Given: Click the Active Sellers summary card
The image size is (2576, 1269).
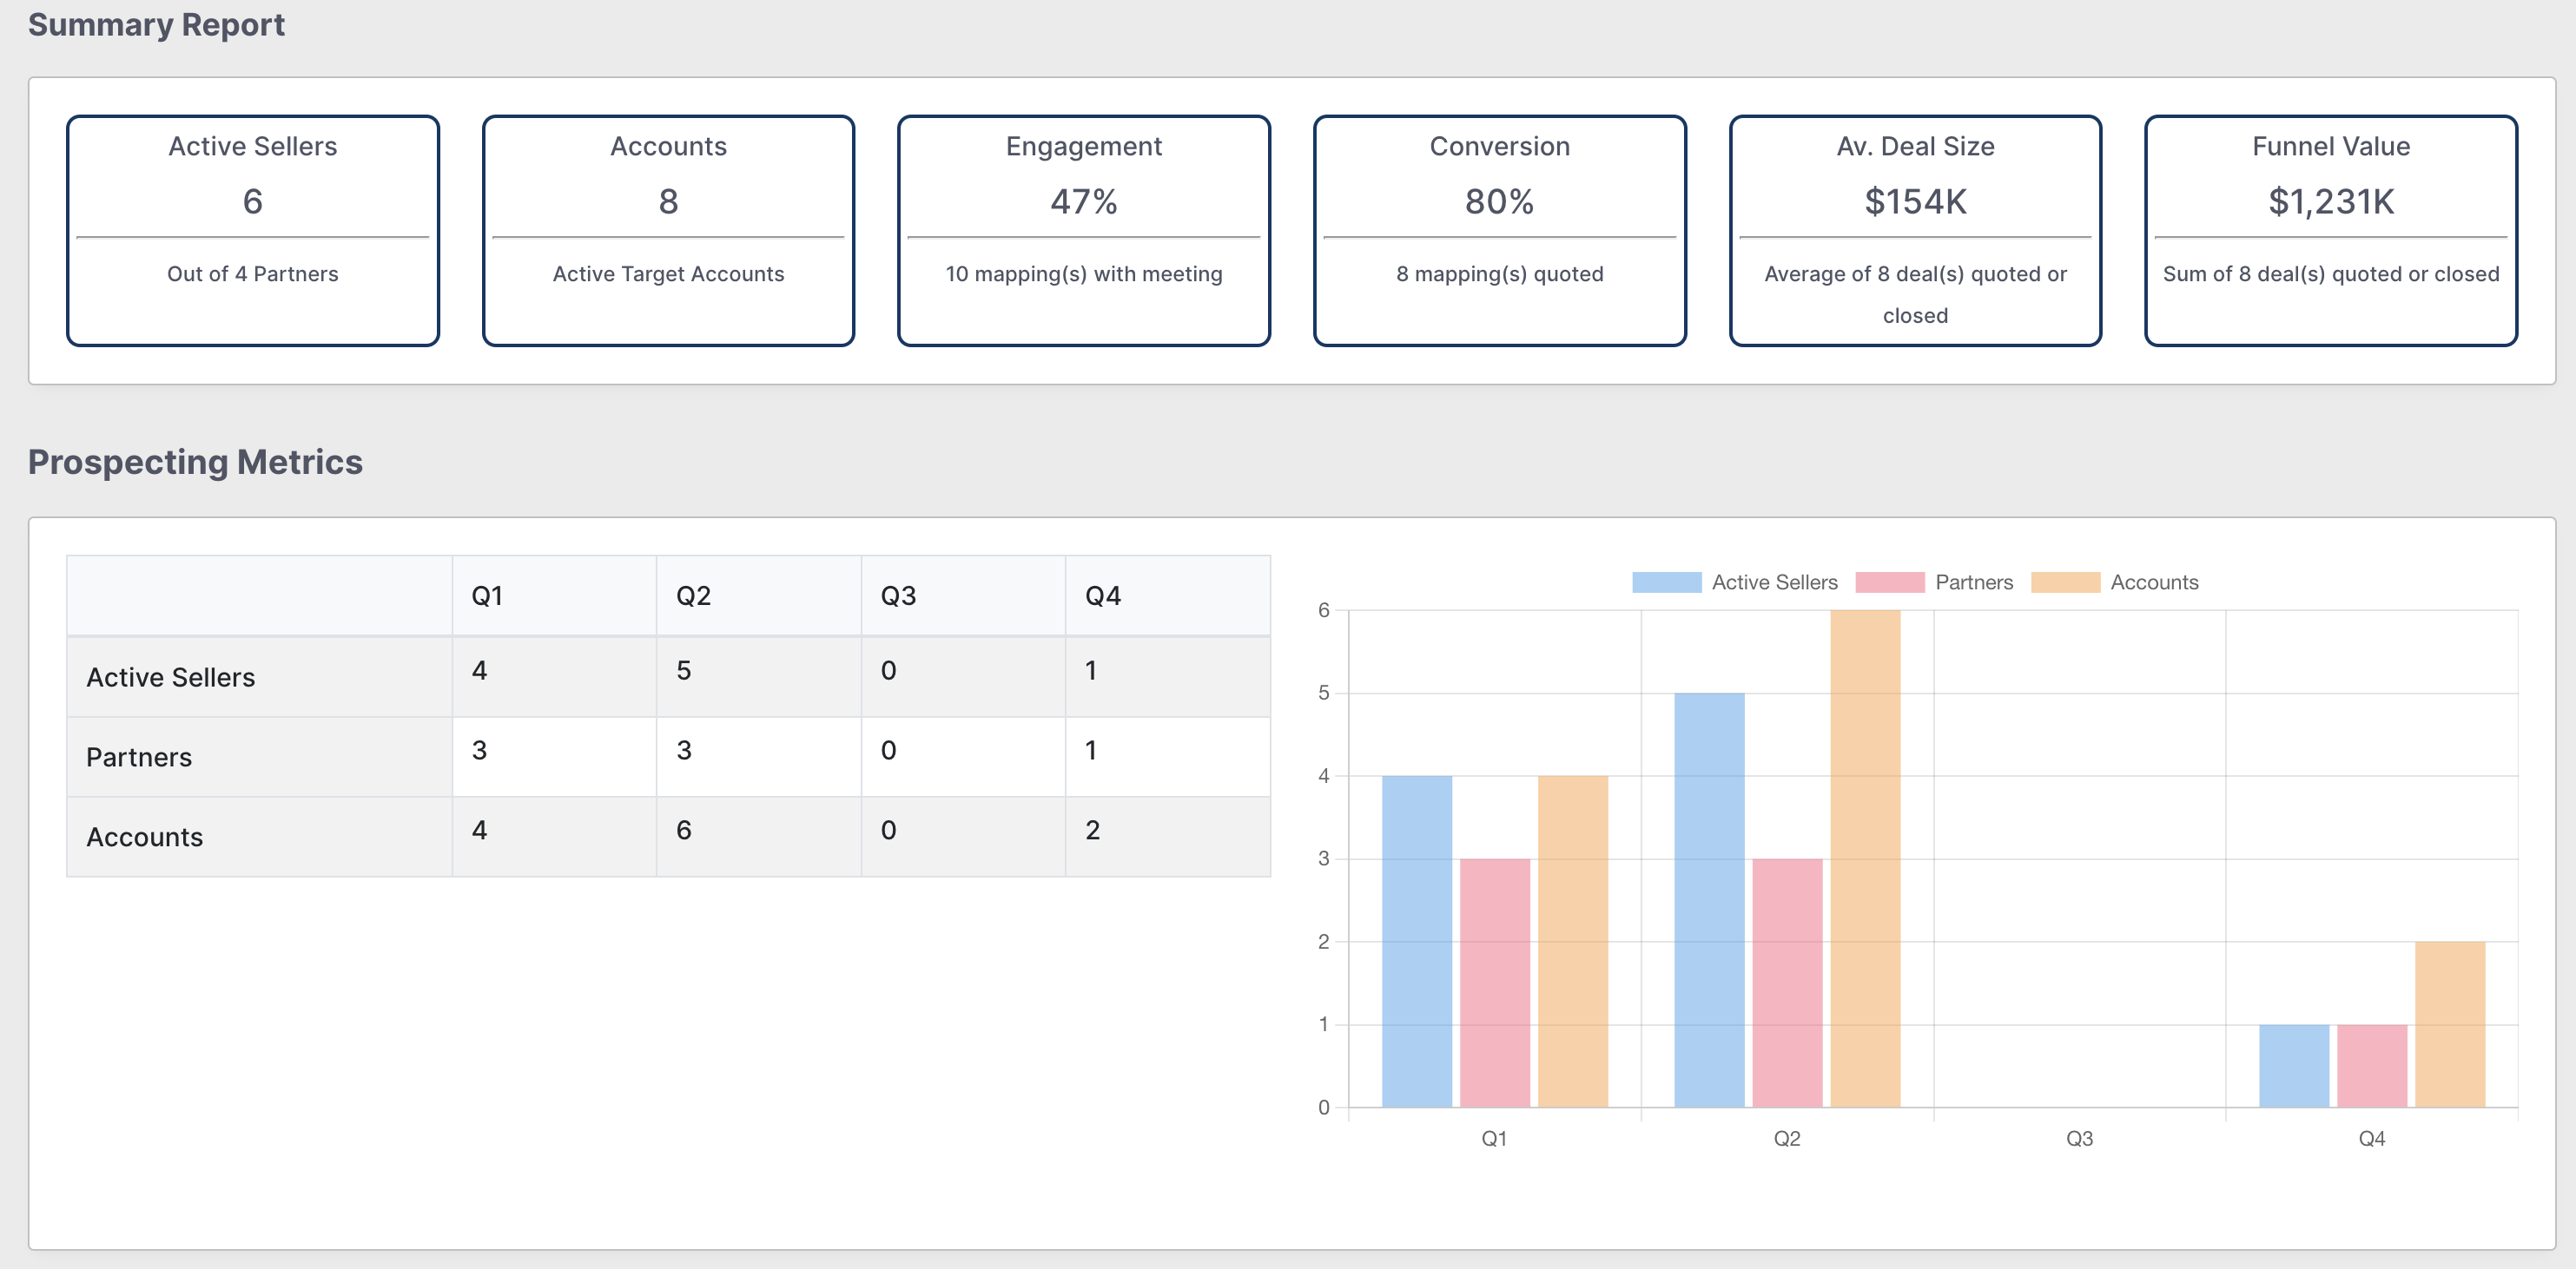Looking at the screenshot, I should (253, 231).
